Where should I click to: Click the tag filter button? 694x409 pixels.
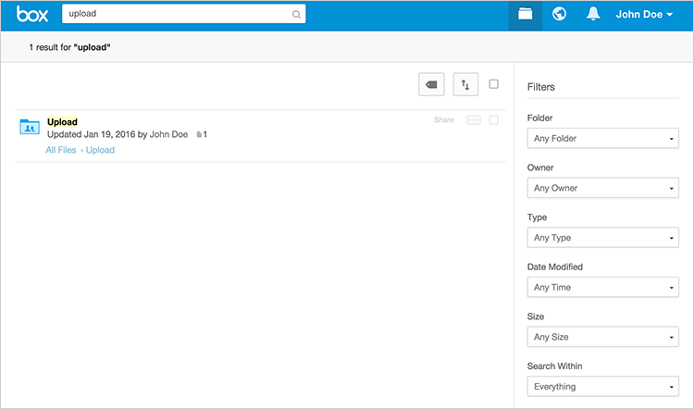click(431, 84)
